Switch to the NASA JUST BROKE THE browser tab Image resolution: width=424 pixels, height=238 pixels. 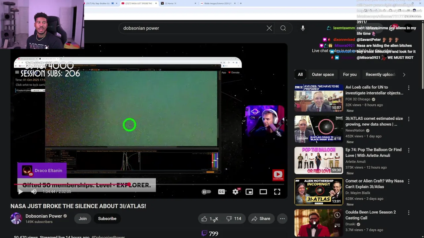click(138, 3)
